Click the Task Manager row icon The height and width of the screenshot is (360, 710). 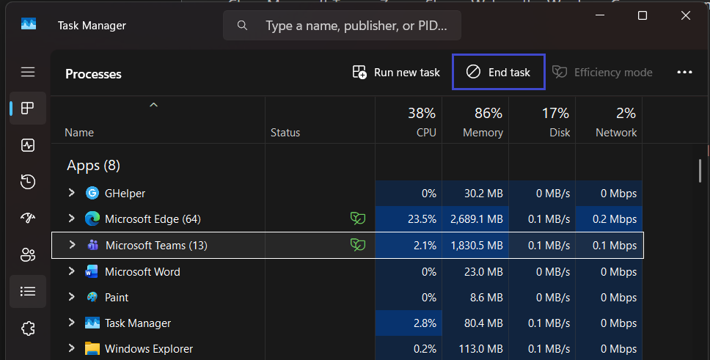click(92, 323)
